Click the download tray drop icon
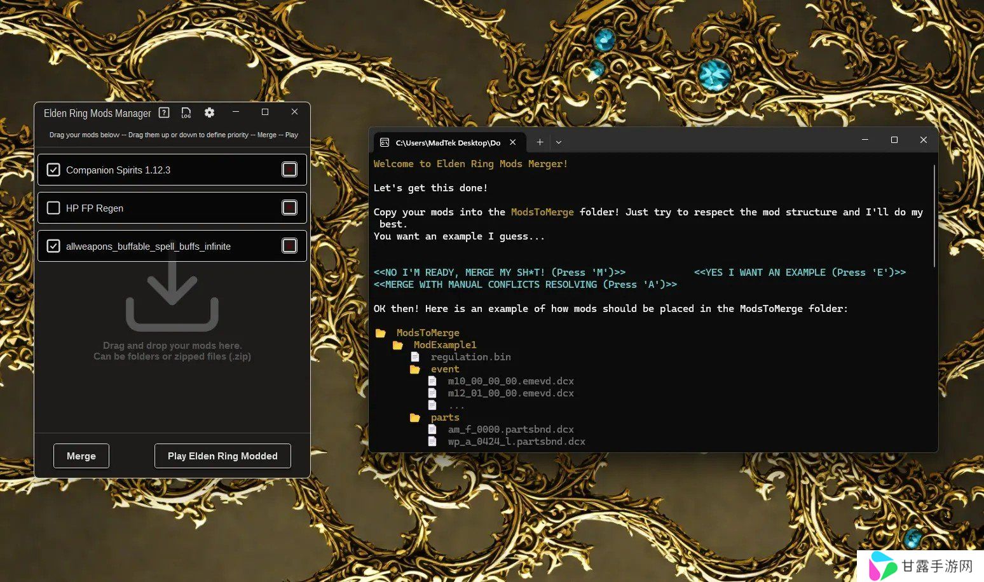Screen dimensions: 984x582 coord(172,297)
